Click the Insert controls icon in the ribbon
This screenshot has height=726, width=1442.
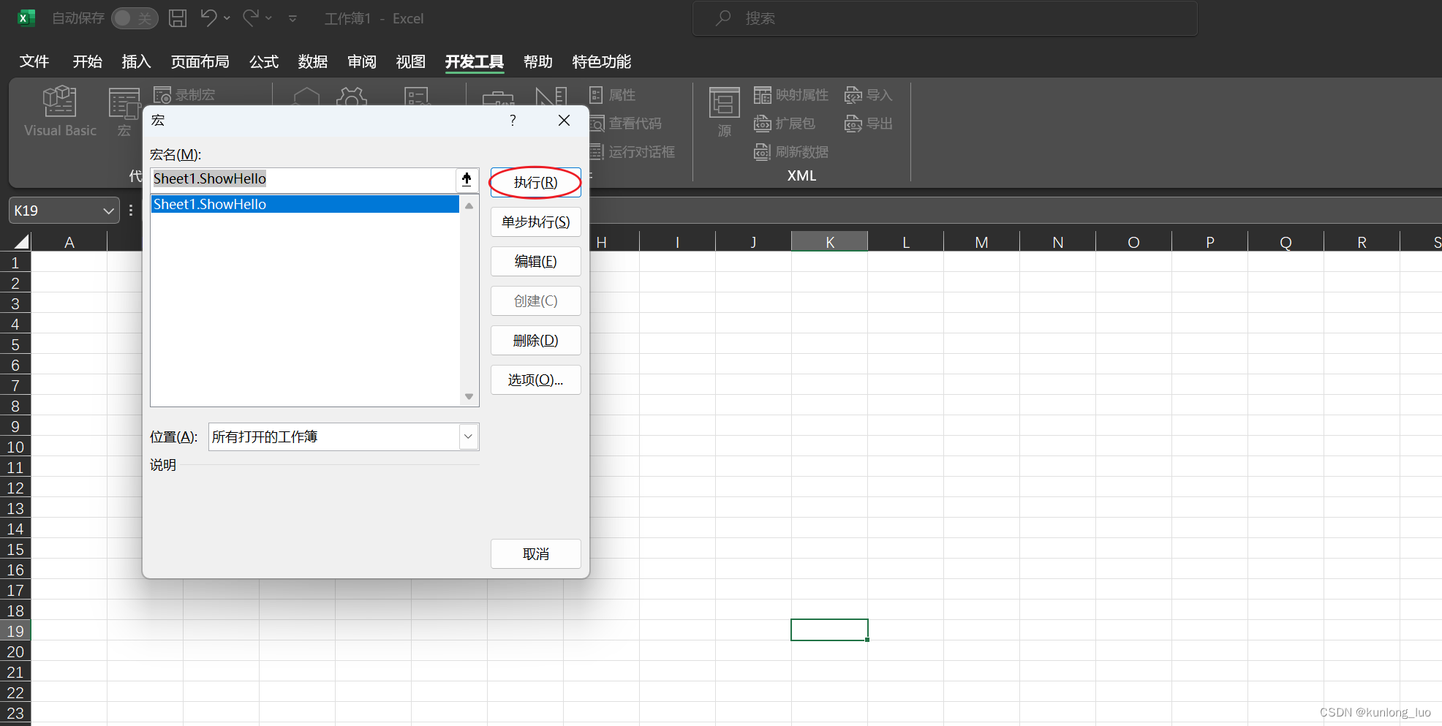[x=498, y=98]
